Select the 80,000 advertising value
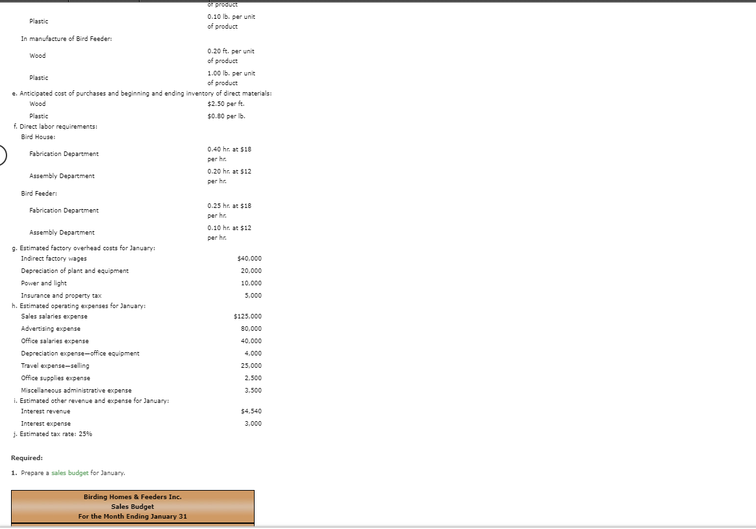The width and height of the screenshot is (756, 529). (251, 329)
